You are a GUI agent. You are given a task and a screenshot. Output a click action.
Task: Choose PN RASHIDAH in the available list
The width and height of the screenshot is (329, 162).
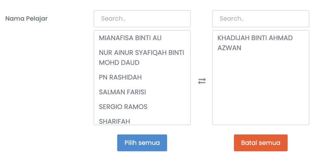click(x=120, y=77)
